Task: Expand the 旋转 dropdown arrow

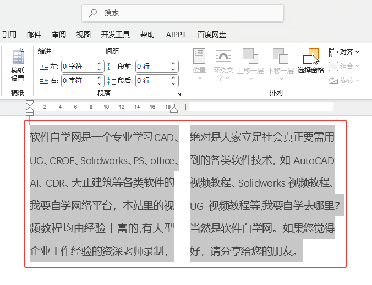Action: coord(357,81)
